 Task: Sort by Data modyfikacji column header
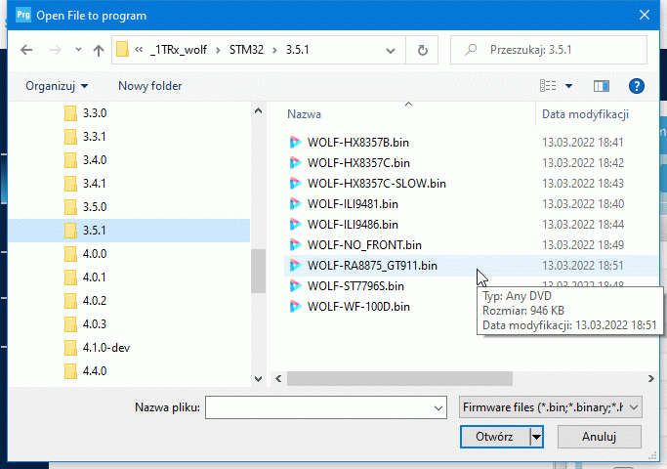[584, 114]
